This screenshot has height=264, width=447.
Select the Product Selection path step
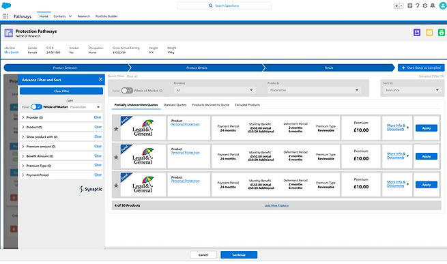coord(66,68)
